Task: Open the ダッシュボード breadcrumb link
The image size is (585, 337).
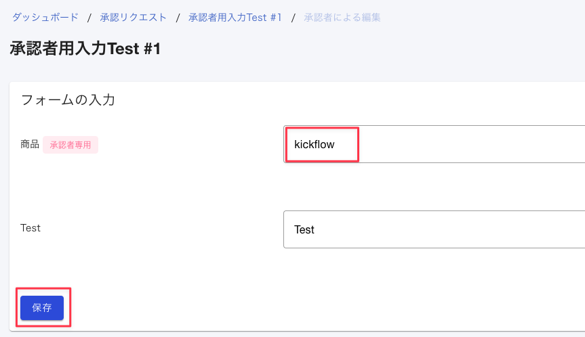Action: [45, 17]
